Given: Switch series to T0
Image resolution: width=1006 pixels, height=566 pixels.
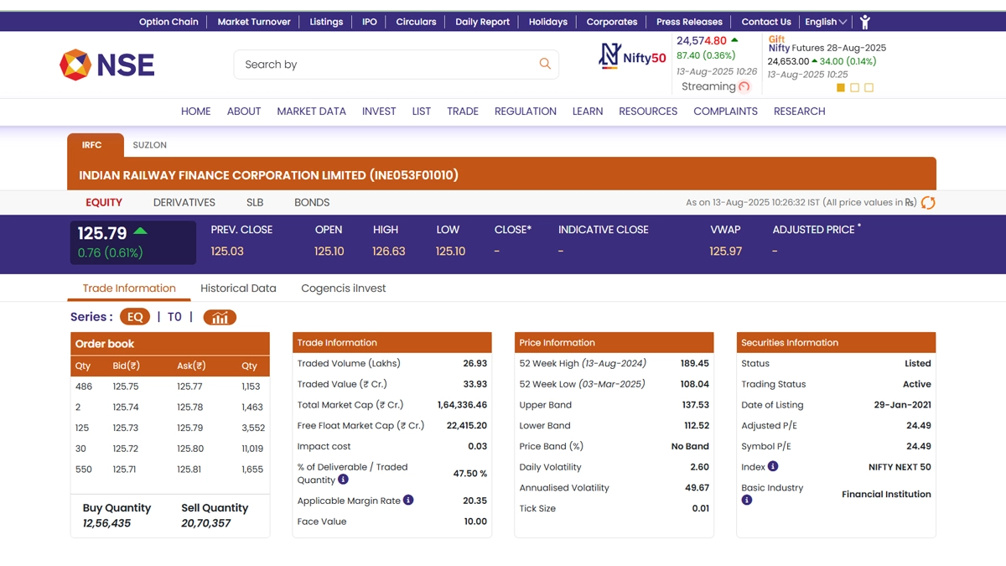Looking at the screenshot, I should 174,317.
